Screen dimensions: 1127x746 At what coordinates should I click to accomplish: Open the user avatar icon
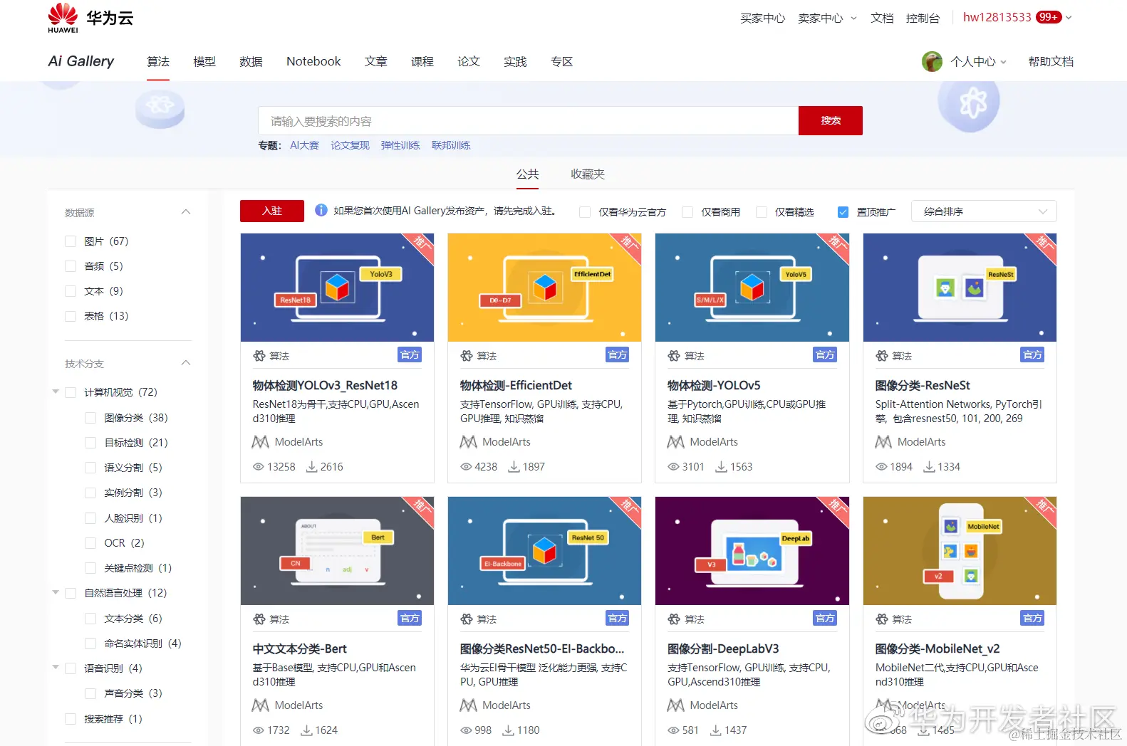[x=932, y=62]
